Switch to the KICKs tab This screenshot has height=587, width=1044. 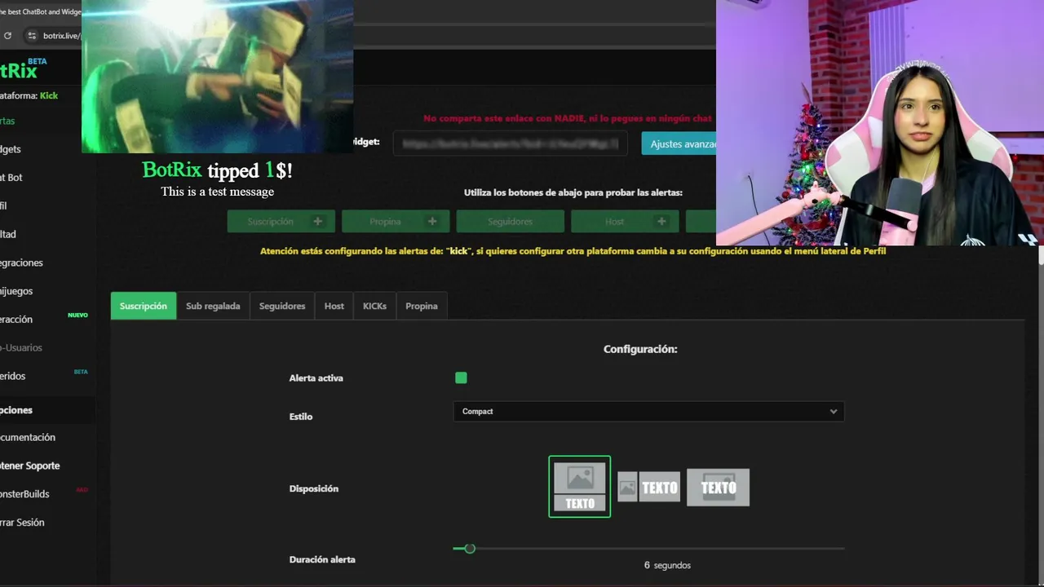pos(374,306)
